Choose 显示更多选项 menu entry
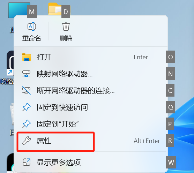This screenshot has width=194, height=173. click(x=91, y=162)
